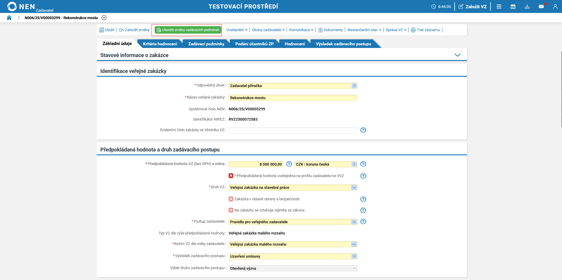
Task: Toggle Předpokládaná hodnota uveřejněna na profilu checkbox
Action: [231, 176]
